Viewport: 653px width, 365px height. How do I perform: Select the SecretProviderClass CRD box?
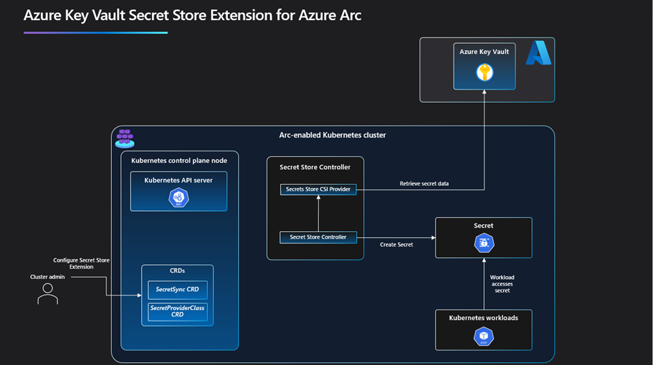pos(177,312)
